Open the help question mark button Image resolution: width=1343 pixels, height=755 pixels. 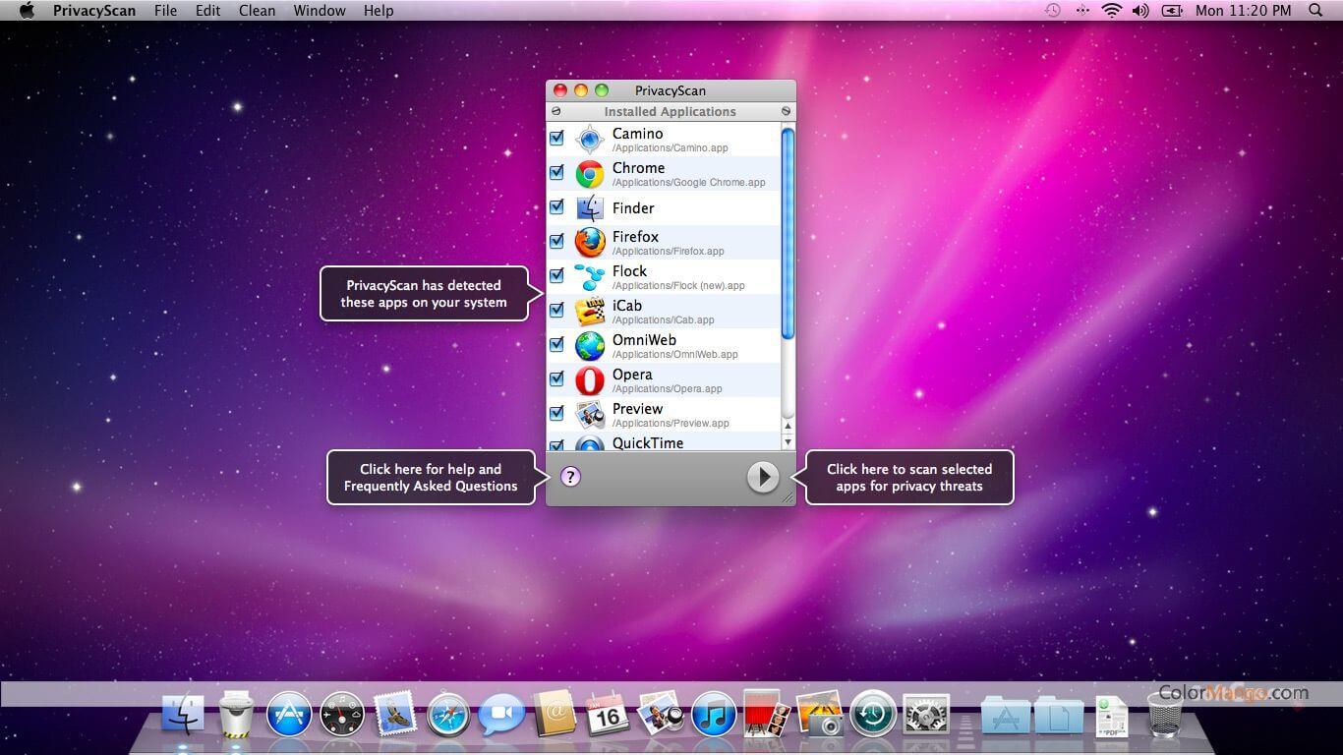pyautogui.click(x=570, y=477)
